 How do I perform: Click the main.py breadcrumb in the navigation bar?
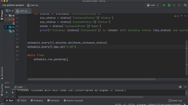click(33, 5)
